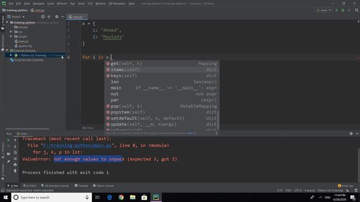Choose items(self) completion suggestion

pyautogui.click(x=162, y=70)
